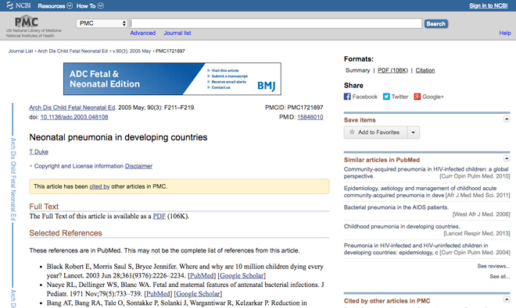516x308 pixels.
Task: Open PubMed link for Naeye RL reference
Action: pyautogui.click(x=158, y=293)
